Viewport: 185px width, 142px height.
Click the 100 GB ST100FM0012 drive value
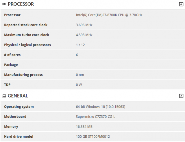(x=93, y=137)
